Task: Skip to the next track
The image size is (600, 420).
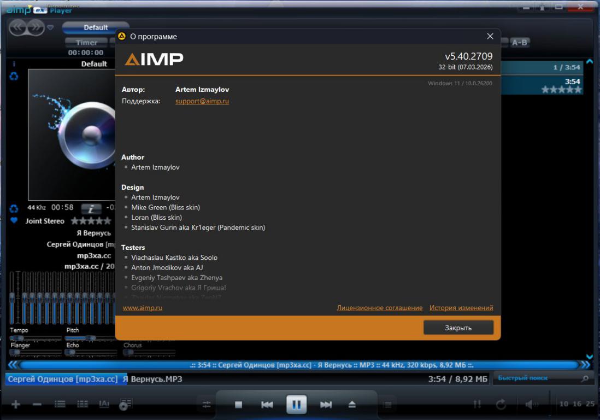Action: point(326,405)
